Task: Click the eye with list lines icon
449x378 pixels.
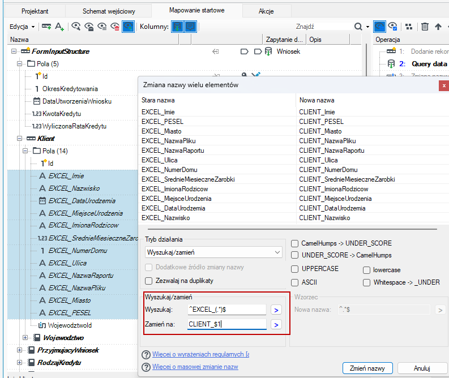Action: [x=102, y=27]
